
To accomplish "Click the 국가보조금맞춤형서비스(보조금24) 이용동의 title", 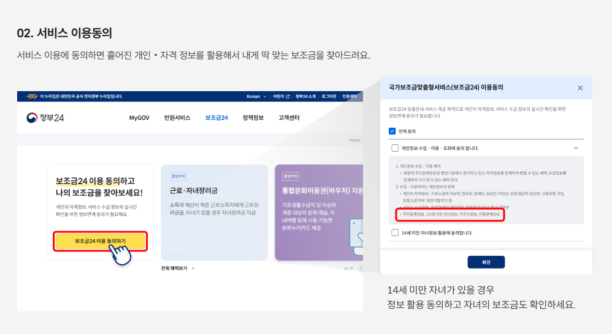I will pyautogui.click(x=446, y=87).
